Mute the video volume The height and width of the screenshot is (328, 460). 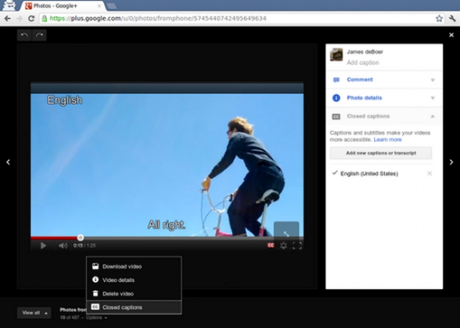click(63, 245)
